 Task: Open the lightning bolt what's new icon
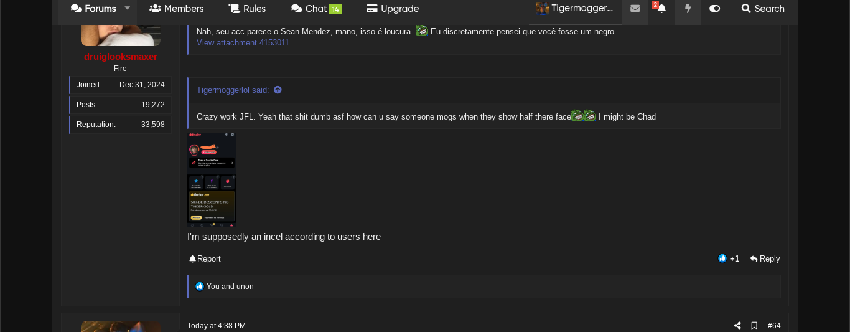(x=688, y=9)
